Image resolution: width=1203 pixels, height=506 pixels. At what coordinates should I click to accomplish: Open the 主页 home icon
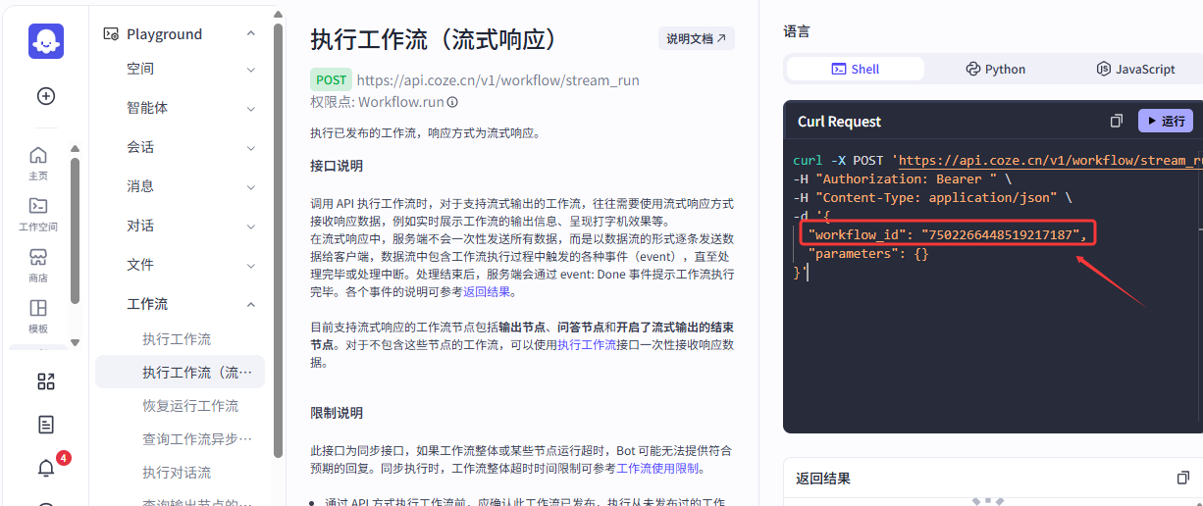point(38,162)
